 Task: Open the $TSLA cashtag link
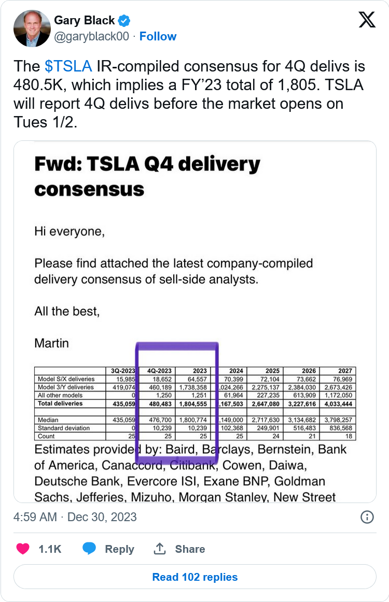(68, 66)
